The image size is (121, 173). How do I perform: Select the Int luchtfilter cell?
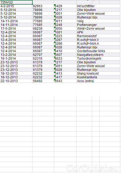coord(98,6)
